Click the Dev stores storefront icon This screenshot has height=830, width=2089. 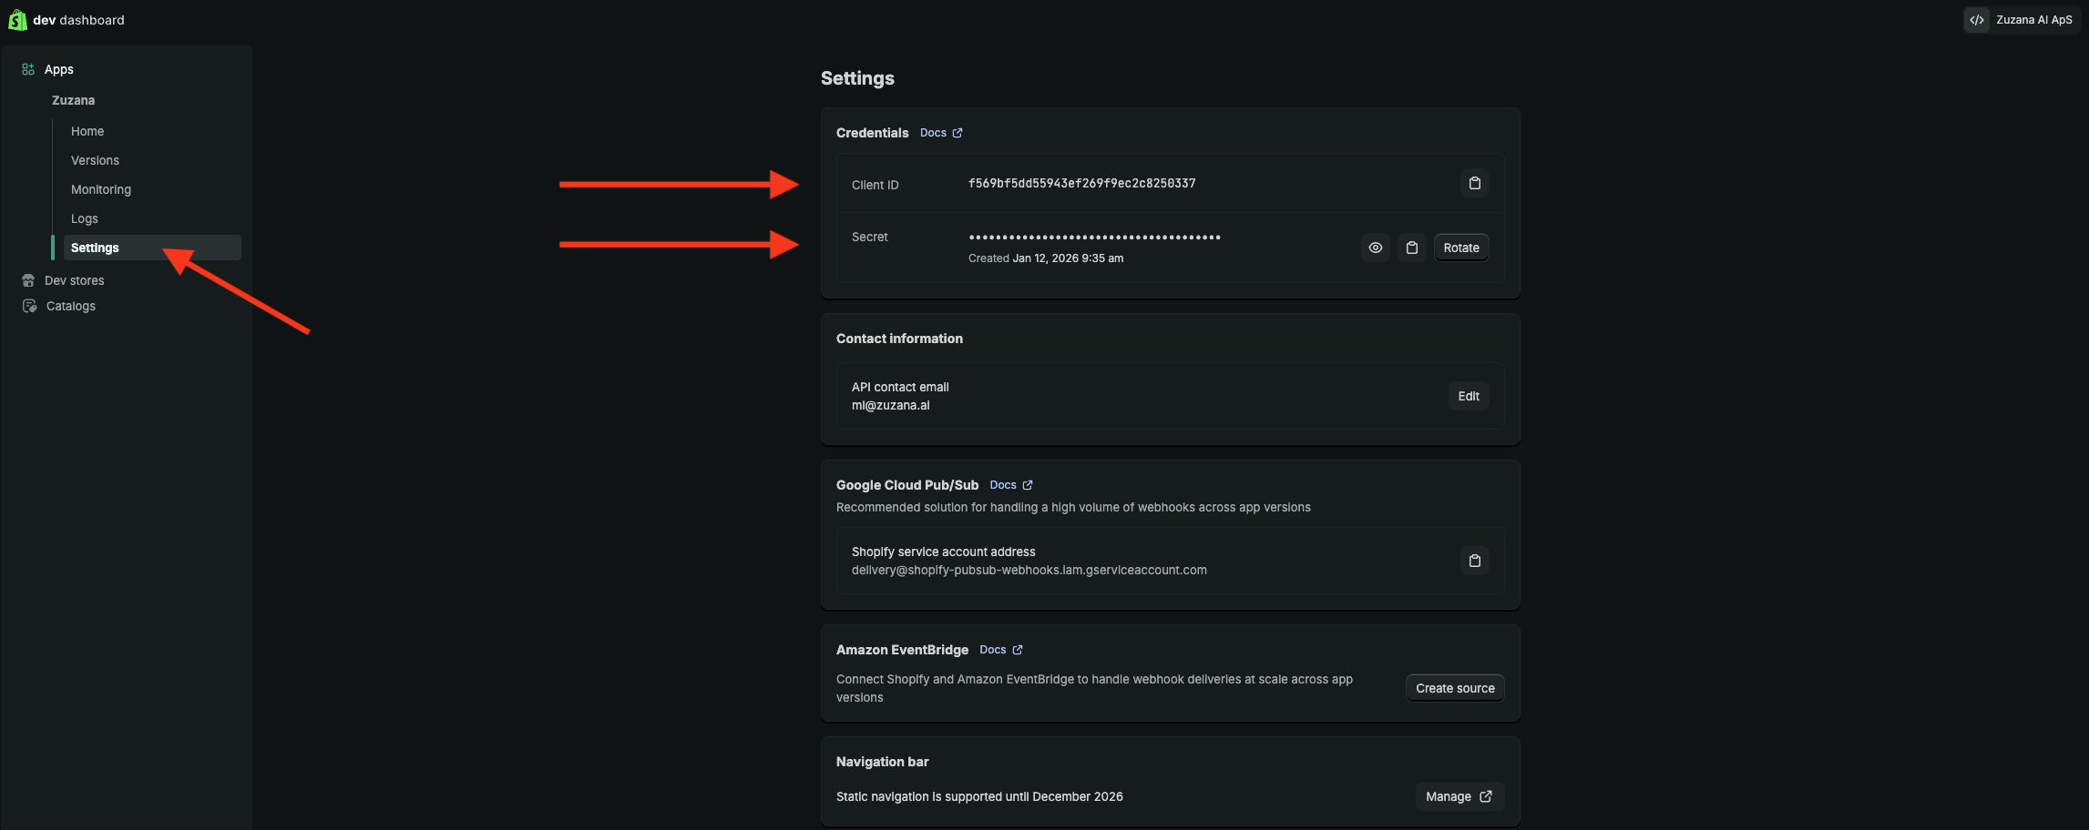pos(28,280)
